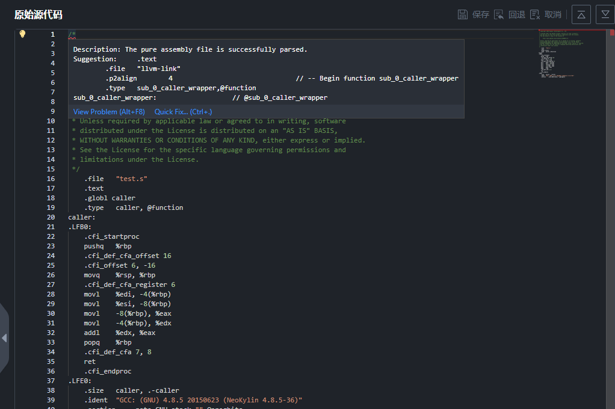Screen dimensions: 615x409
Task: Click the 'popq %rbp' instruction
Action: pos(108,342)
